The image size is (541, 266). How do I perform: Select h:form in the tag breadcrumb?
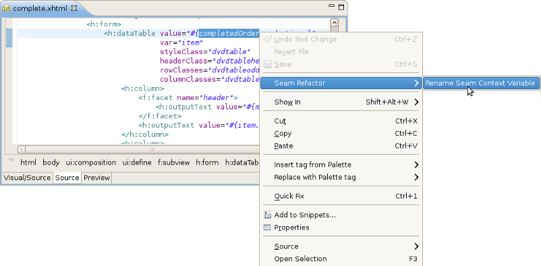(x=207, y=162)
